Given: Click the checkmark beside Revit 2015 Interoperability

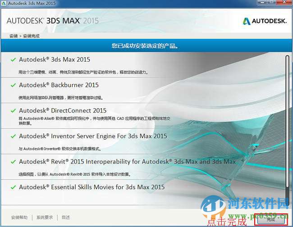Looking at the screenshot, I should click(13, 162).
